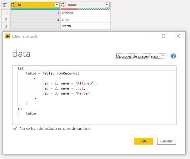The image size is (190, 159).
Task: Open the id column filter dropdown
Action: [x=57, y=5]
